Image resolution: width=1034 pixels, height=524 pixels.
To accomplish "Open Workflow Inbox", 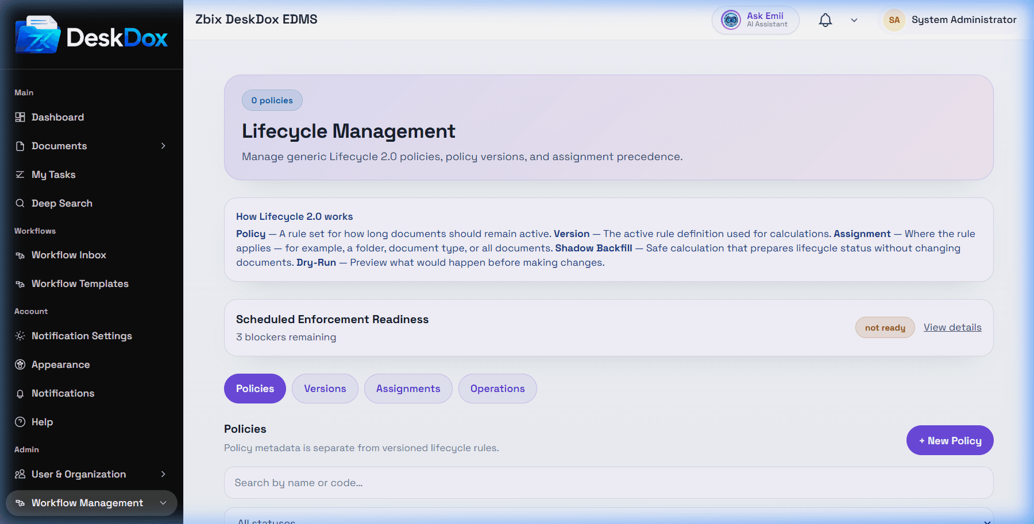I will tap(91, 255).
